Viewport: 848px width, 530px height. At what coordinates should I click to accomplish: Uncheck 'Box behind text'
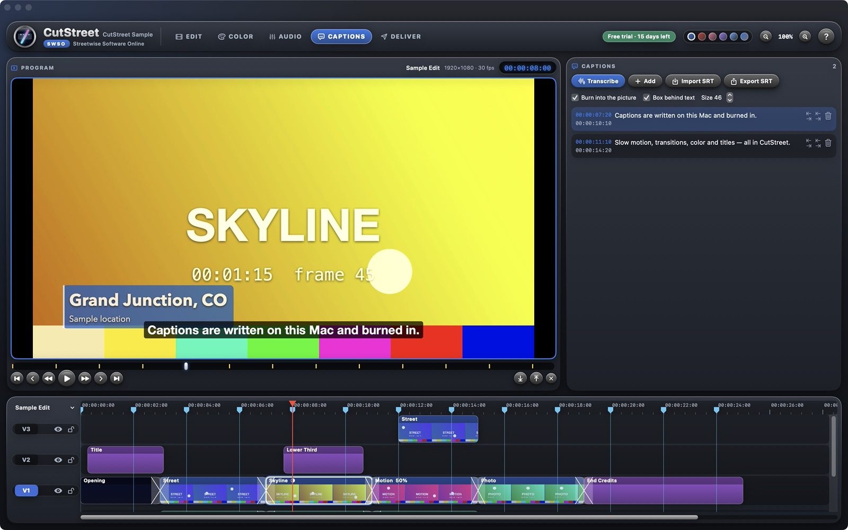click(x=647, y=98)
